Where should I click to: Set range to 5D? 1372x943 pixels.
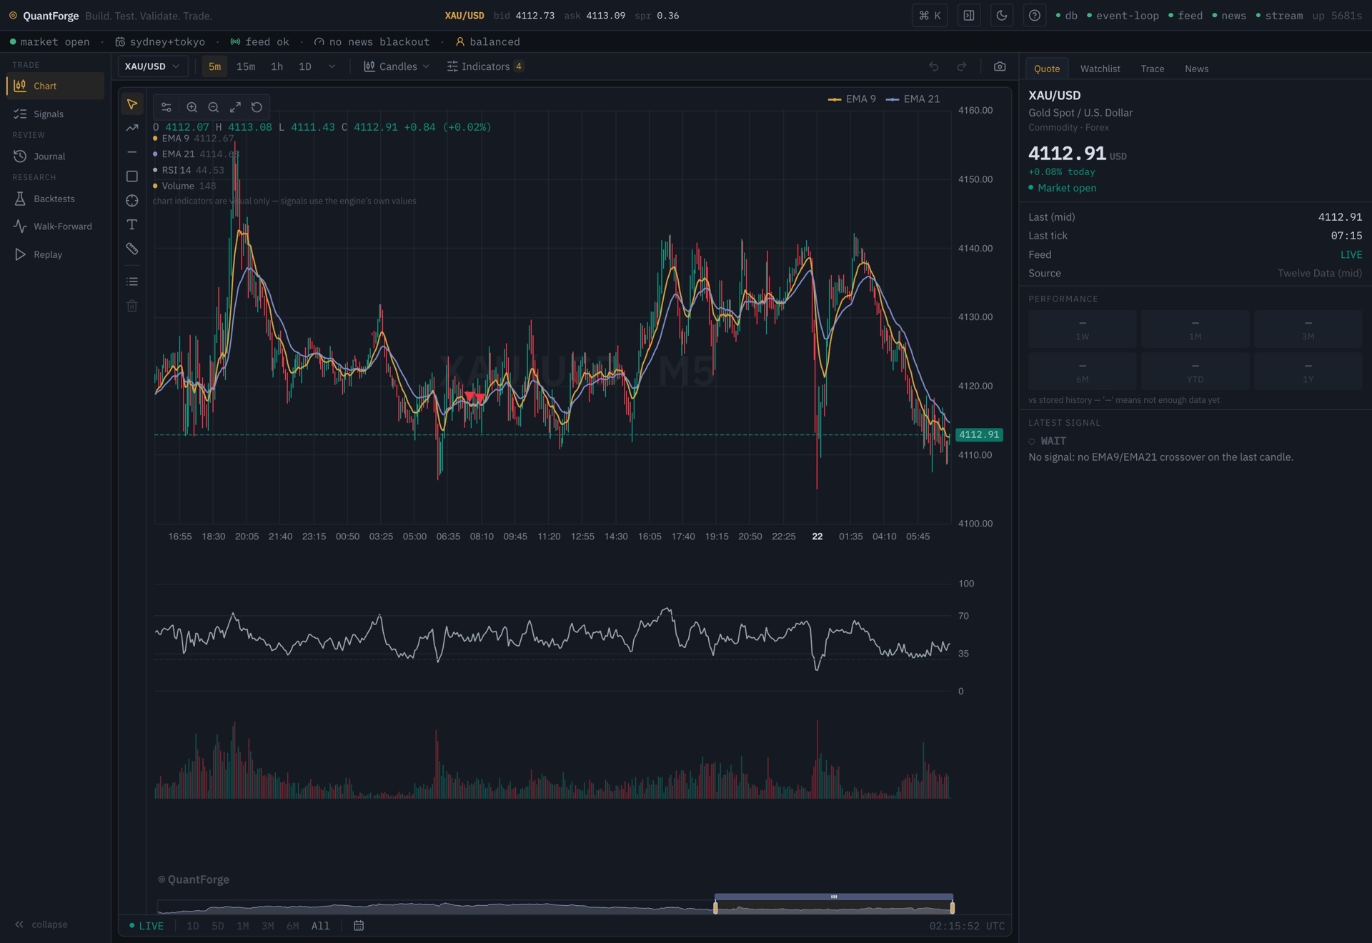218,926
